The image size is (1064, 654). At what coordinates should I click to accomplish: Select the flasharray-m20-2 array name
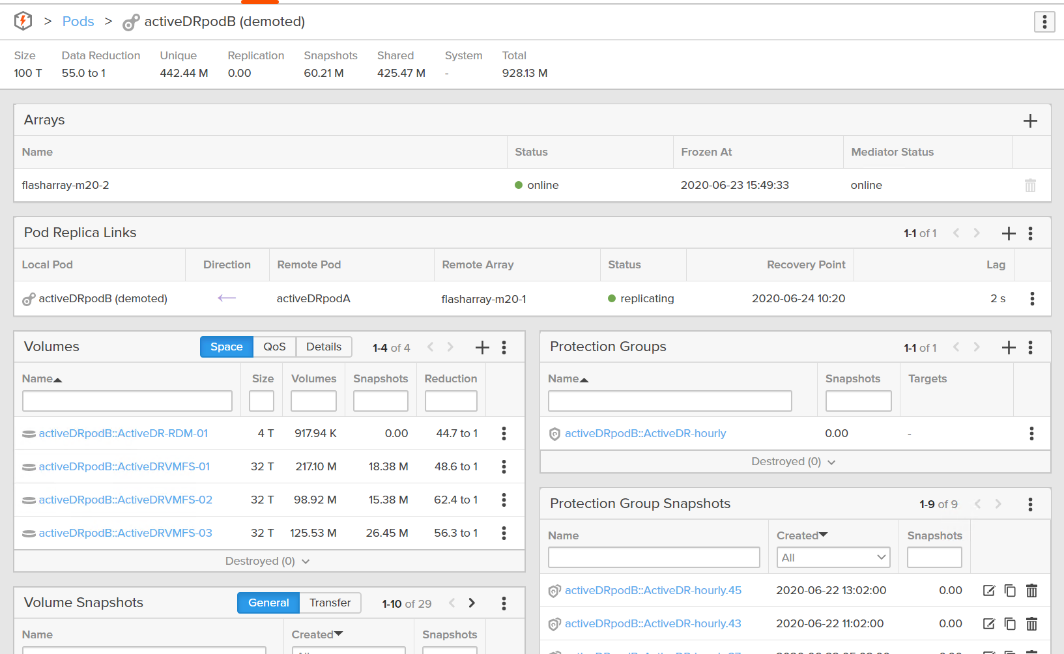coord(65,185)
